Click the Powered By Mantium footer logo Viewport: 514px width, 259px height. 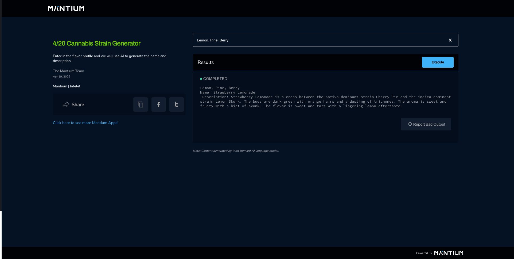click(x=449, y=253)
